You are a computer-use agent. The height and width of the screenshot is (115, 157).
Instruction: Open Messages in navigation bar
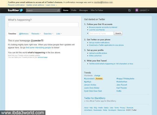(x=83, y=10)
